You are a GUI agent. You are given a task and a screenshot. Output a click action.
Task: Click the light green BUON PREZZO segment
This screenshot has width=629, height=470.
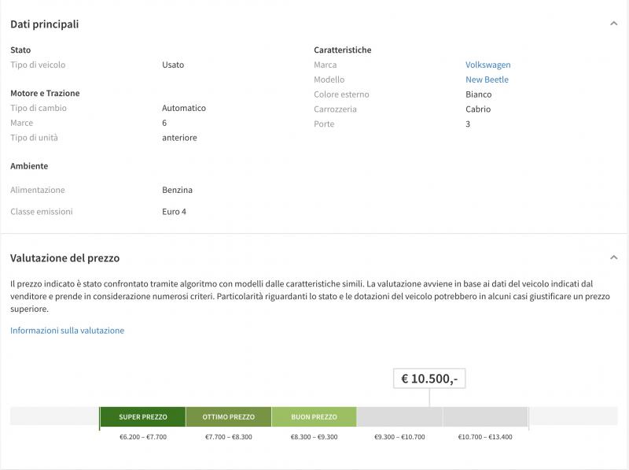pyautogui.click(x=314, y=416)
